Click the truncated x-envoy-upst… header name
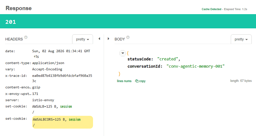Viewport: 256px width, 136px height. [18, 94]
